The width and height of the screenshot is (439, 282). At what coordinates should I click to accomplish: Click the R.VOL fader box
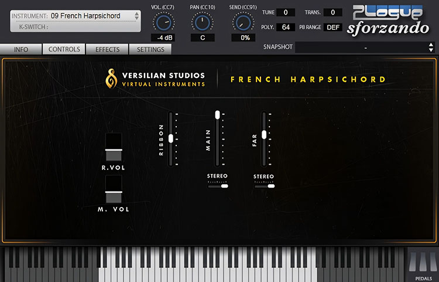[114, 147]
